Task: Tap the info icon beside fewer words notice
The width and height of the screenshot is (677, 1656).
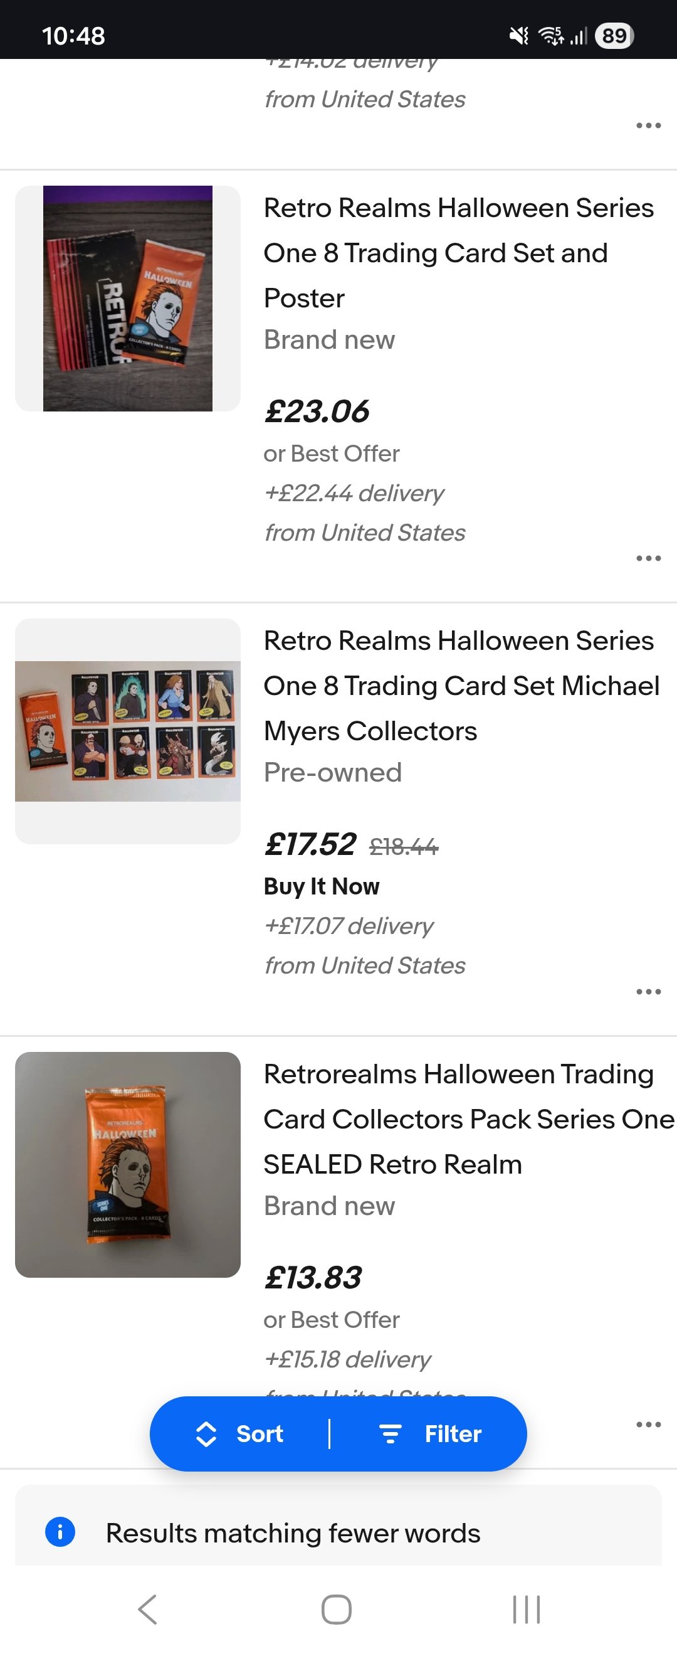Action: coord(60,1532)
